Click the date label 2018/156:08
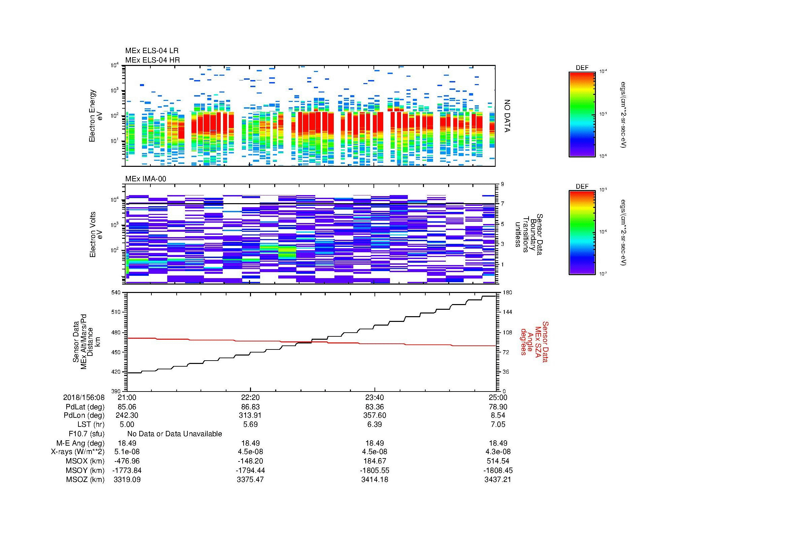This screenshot has width=787, height=556. click(x=84, y=398)
